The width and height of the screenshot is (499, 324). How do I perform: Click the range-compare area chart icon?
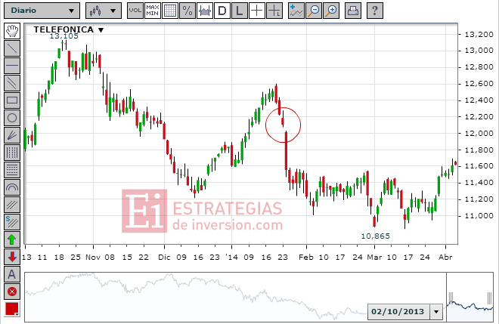click(205, 11)
